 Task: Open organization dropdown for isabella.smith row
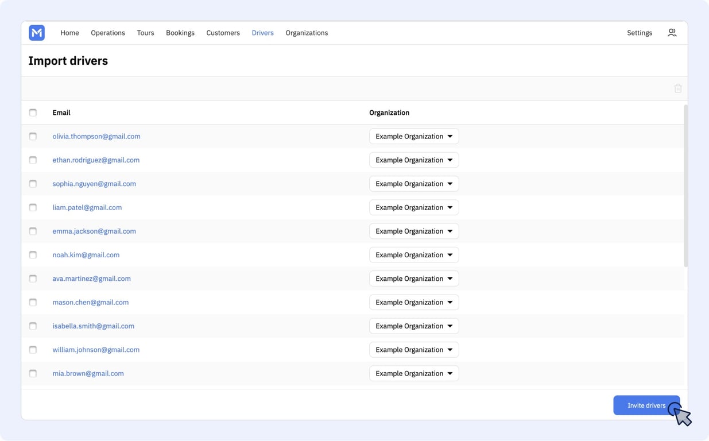(414, 326)
